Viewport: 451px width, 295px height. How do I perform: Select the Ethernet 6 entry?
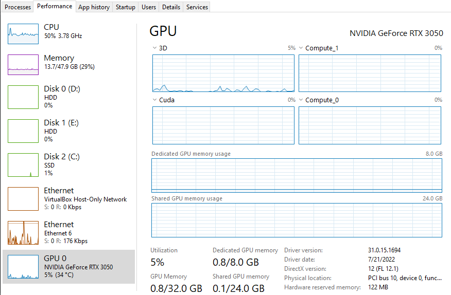pyautogui.click(x=69, y=233)
